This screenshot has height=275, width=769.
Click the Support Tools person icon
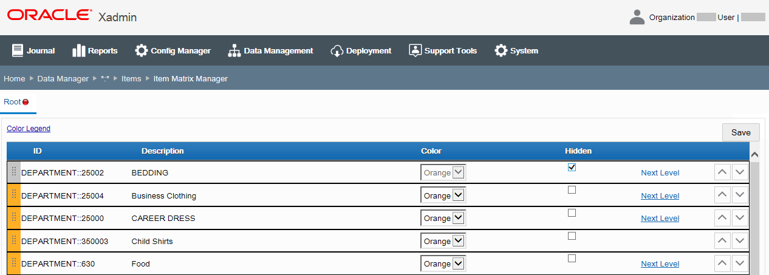415,50
